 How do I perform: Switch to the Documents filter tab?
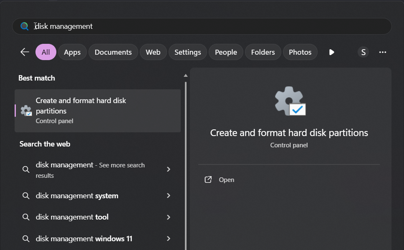point(113,52)
